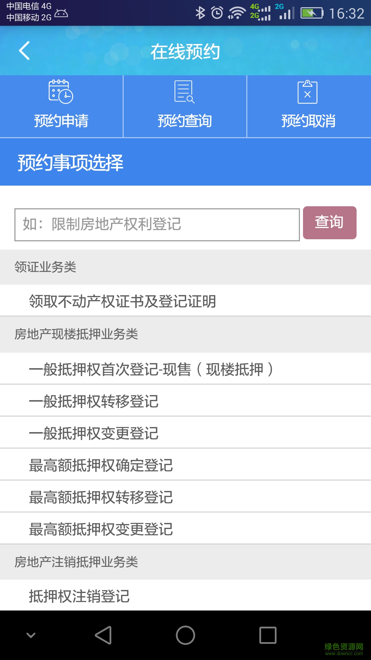The image size is (371, 660).
Task: Choose 一般抵押权首次登记-现售 item
Action: pyautogui.click(x=151, y=369)
